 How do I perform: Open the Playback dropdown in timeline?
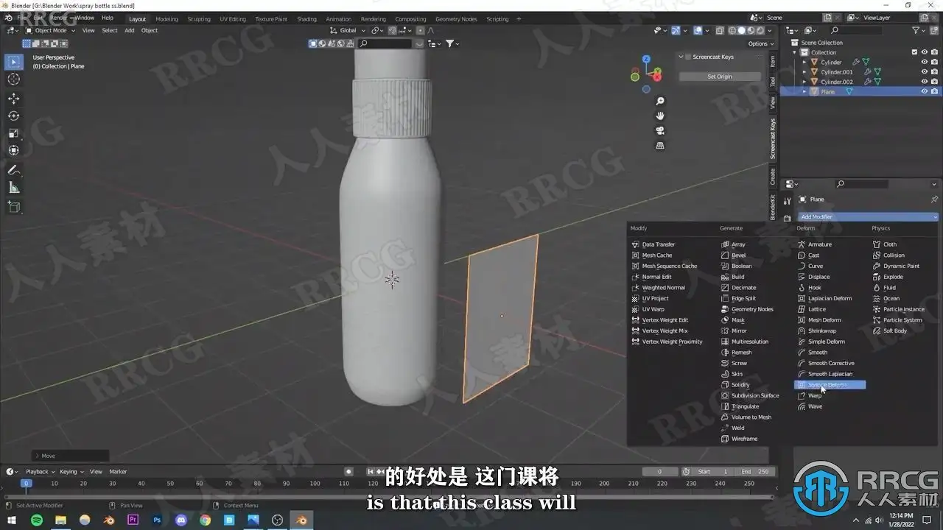tap(40, 472)
